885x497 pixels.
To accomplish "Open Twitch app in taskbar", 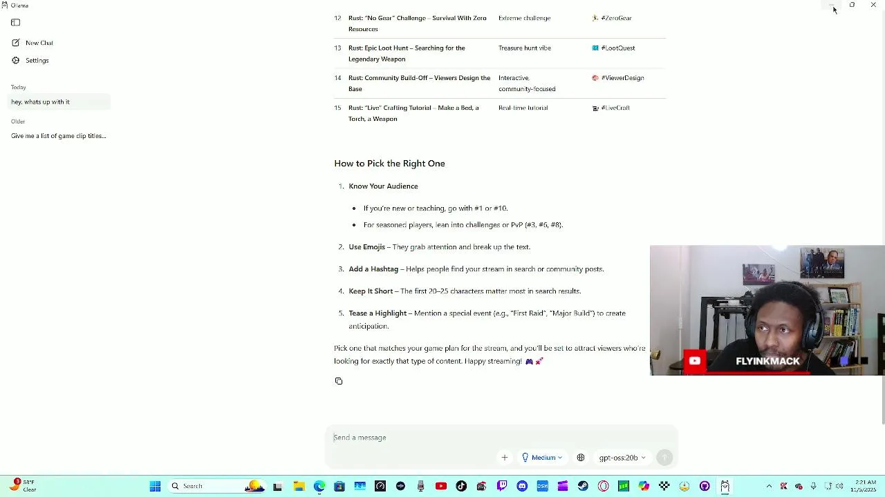I will tap(502, 487).
